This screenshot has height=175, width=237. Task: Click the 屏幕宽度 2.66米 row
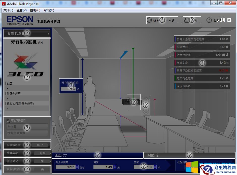(x=202, y=47)
